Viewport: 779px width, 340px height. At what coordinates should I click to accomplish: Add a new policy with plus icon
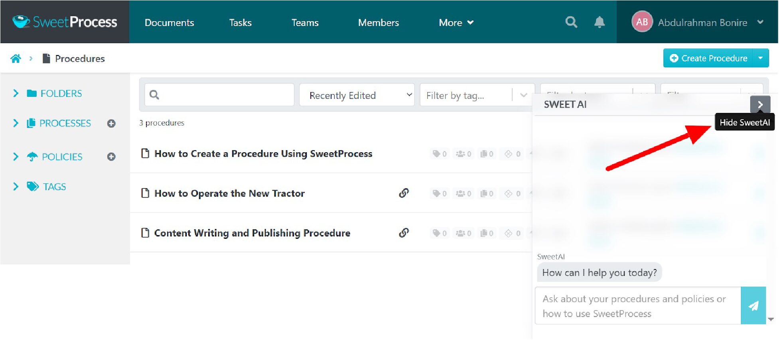[x=111, y=157]
